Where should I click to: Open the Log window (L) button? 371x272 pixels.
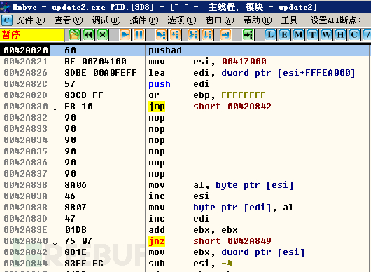coord(270,35)
